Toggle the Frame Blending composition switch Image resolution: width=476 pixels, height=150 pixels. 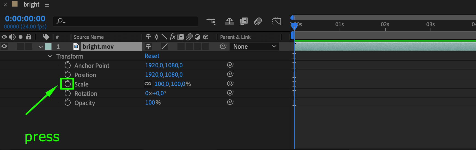point(243,21)
